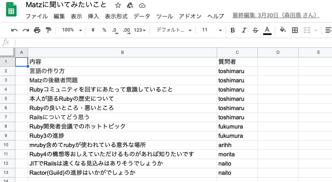This screenshot has height=182, width=332.
Task: Toggle italic formatting
Action: [244, 30]
